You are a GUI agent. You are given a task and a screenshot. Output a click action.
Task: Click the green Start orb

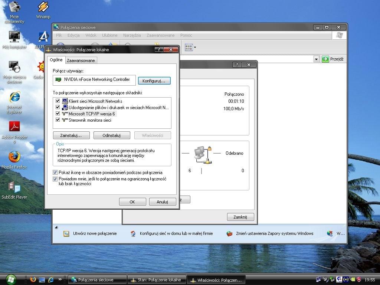pos(11,280)
